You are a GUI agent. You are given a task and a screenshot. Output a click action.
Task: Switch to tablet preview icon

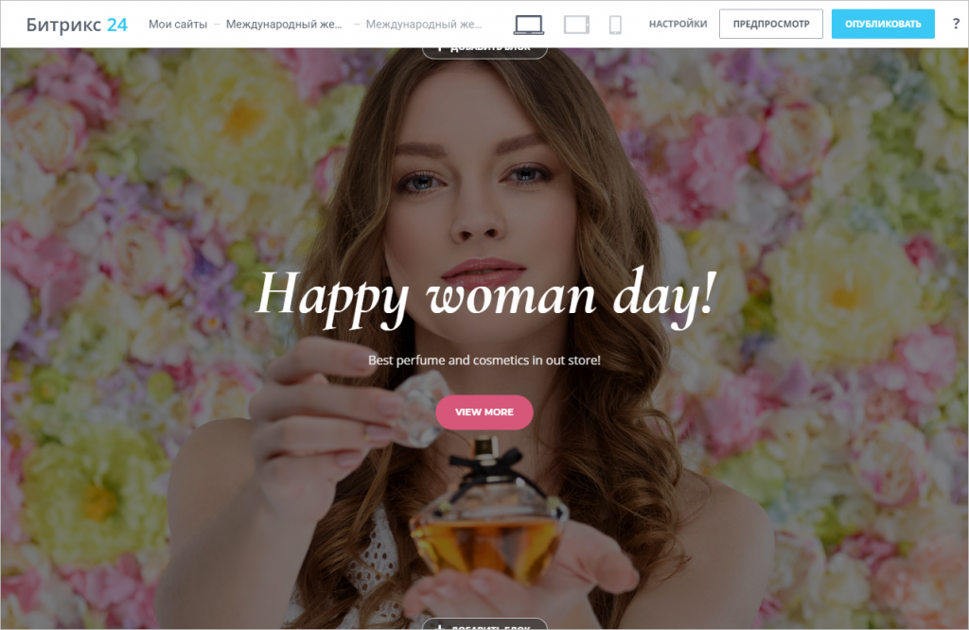(x=576, y=25)
